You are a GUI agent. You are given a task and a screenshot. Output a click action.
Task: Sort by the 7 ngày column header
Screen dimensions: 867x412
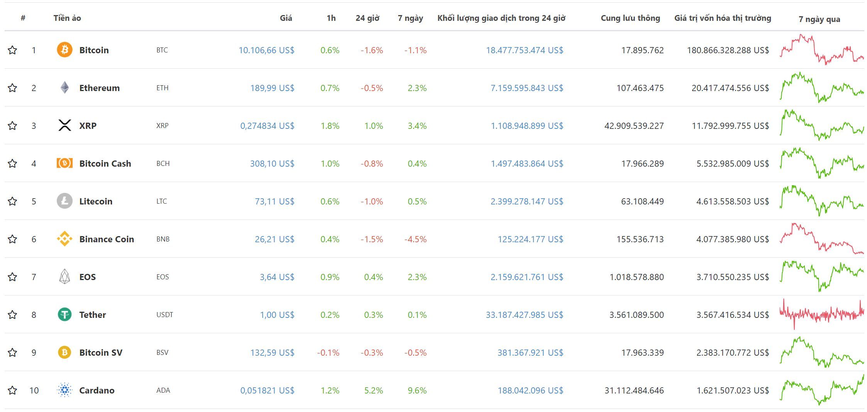pos(411,18)
